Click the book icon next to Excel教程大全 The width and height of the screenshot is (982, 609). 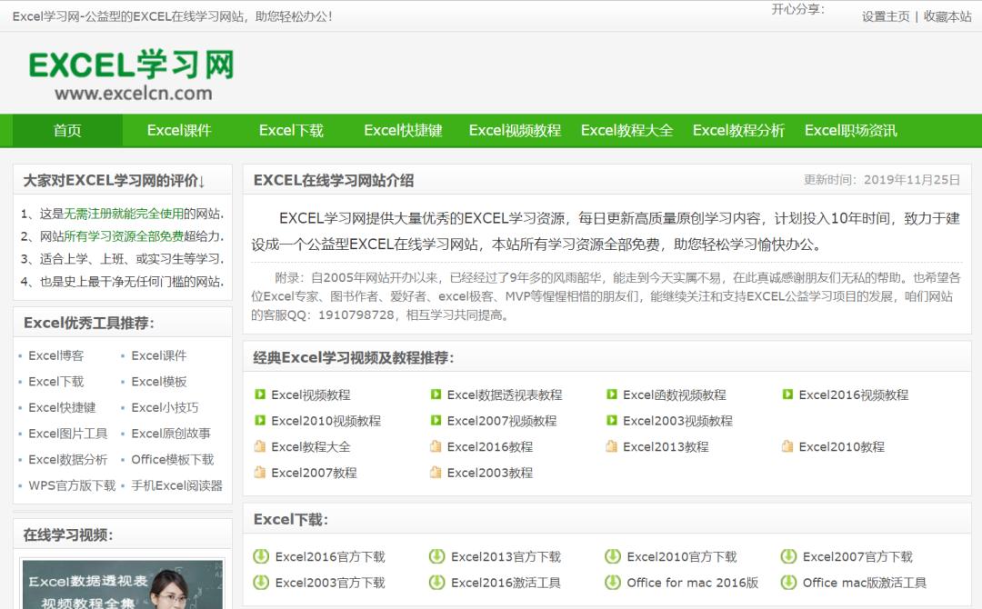point(258,446)
